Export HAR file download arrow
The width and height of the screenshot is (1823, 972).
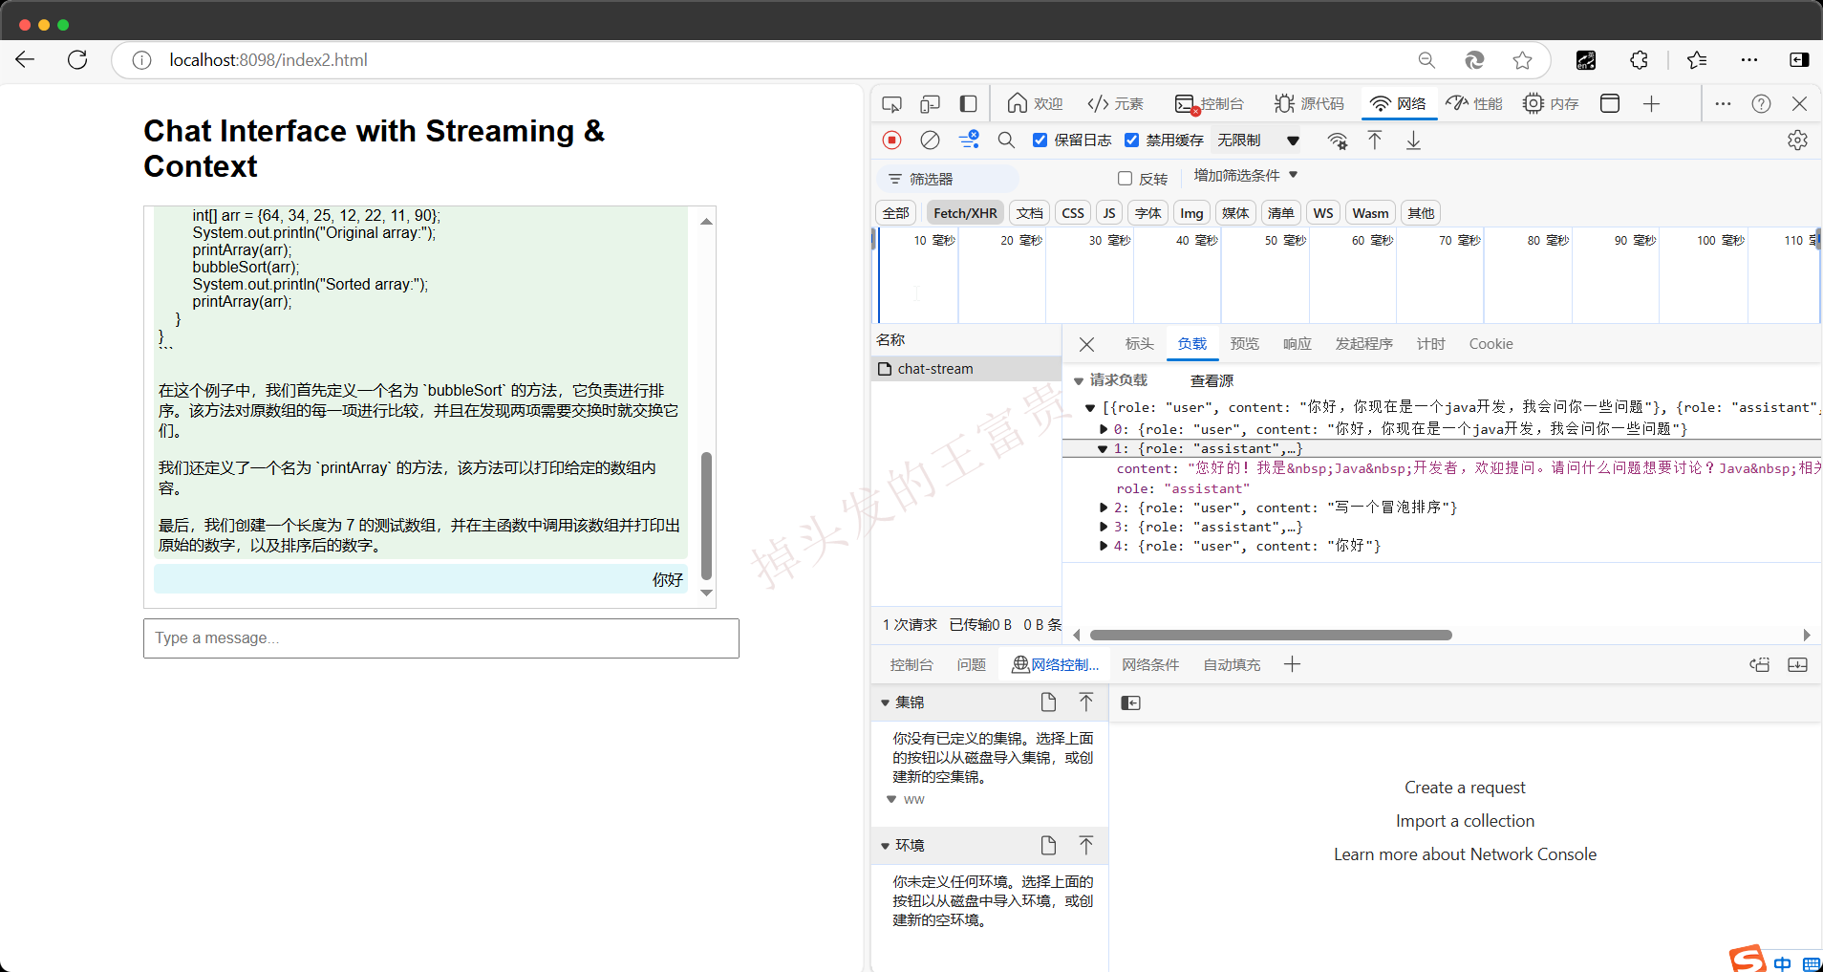coord(1413,140)
